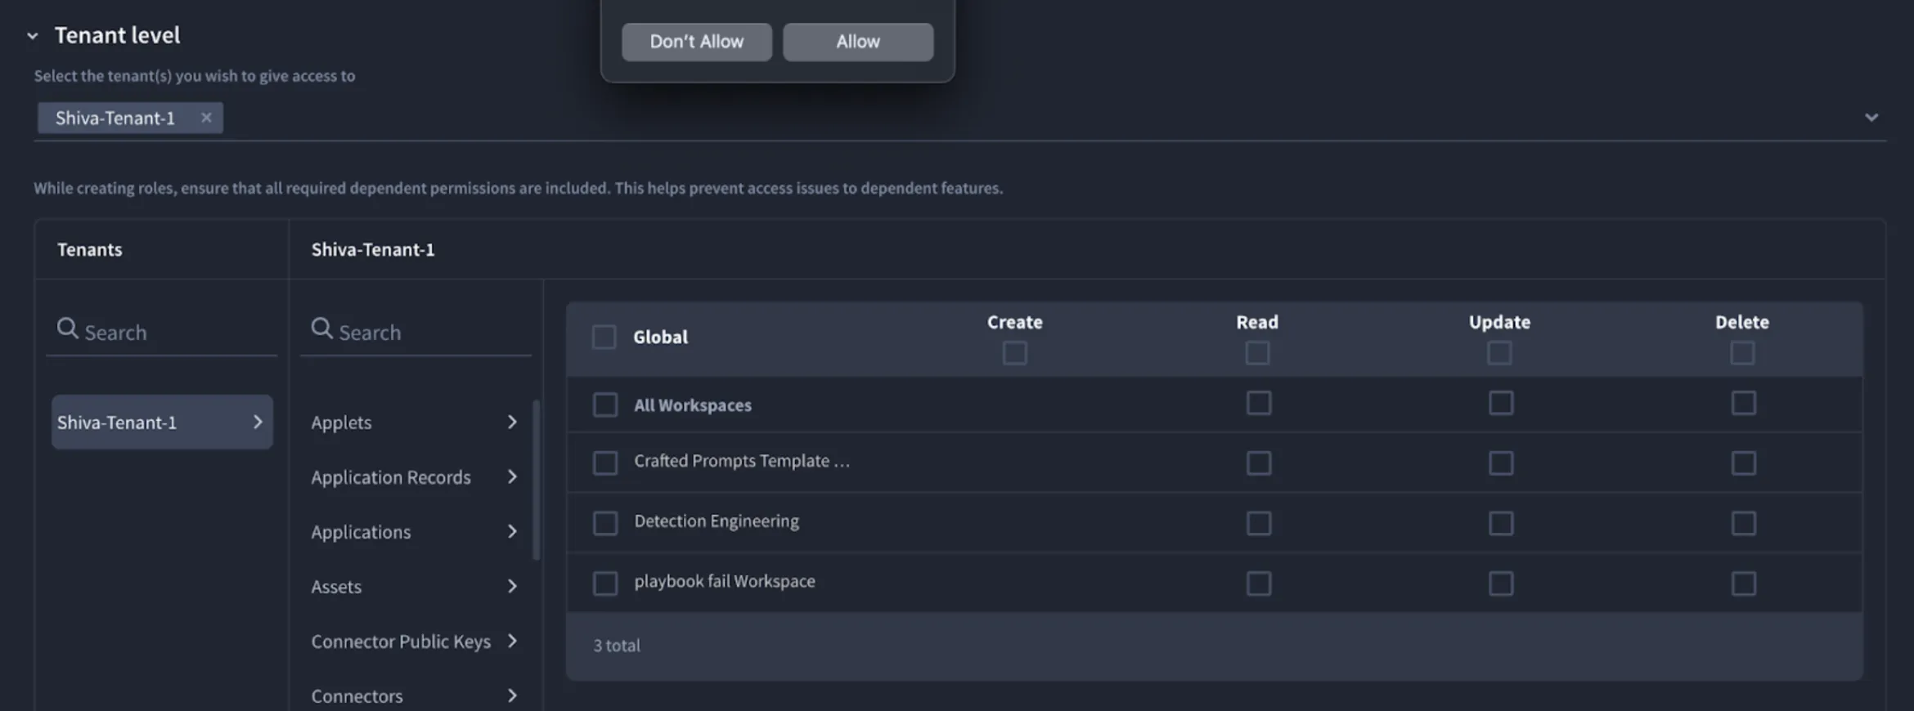The height and width of the screenshot is (711, 1914).
Task: Open the Applications category arrow
Action: coord(512,531)
